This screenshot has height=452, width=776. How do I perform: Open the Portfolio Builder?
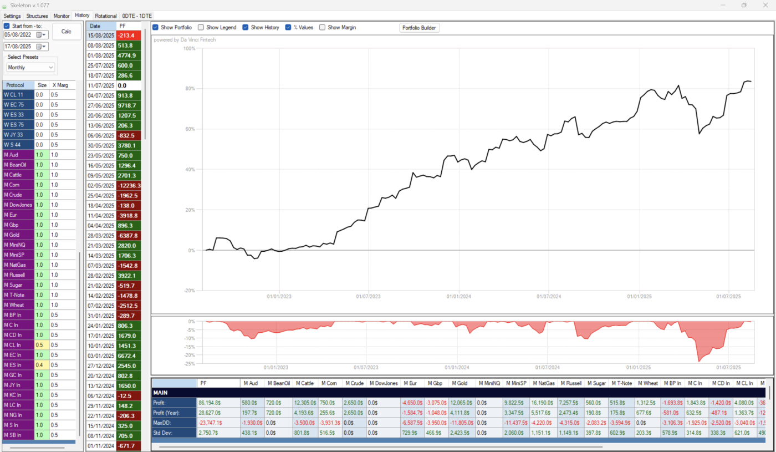pos(419,28)
